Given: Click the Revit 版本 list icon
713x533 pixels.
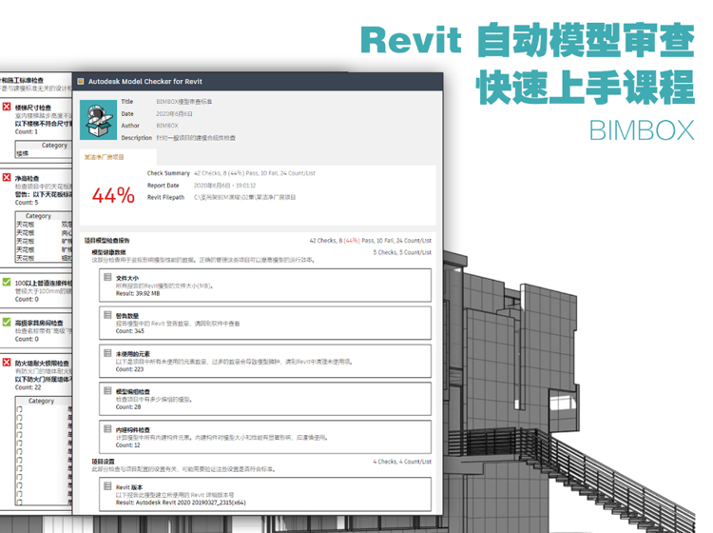Looking at the screenshot, I should pos(106,485).
